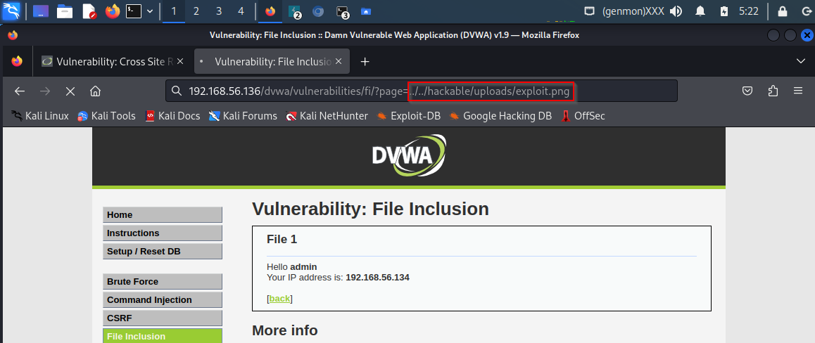Open the Firefox View button
Viewport: 815px width, 343px height.
point(17,61)
